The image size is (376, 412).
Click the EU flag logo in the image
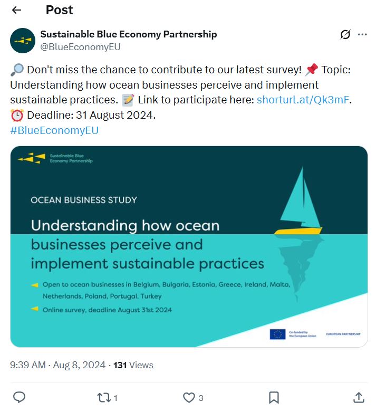coord(277,334)
